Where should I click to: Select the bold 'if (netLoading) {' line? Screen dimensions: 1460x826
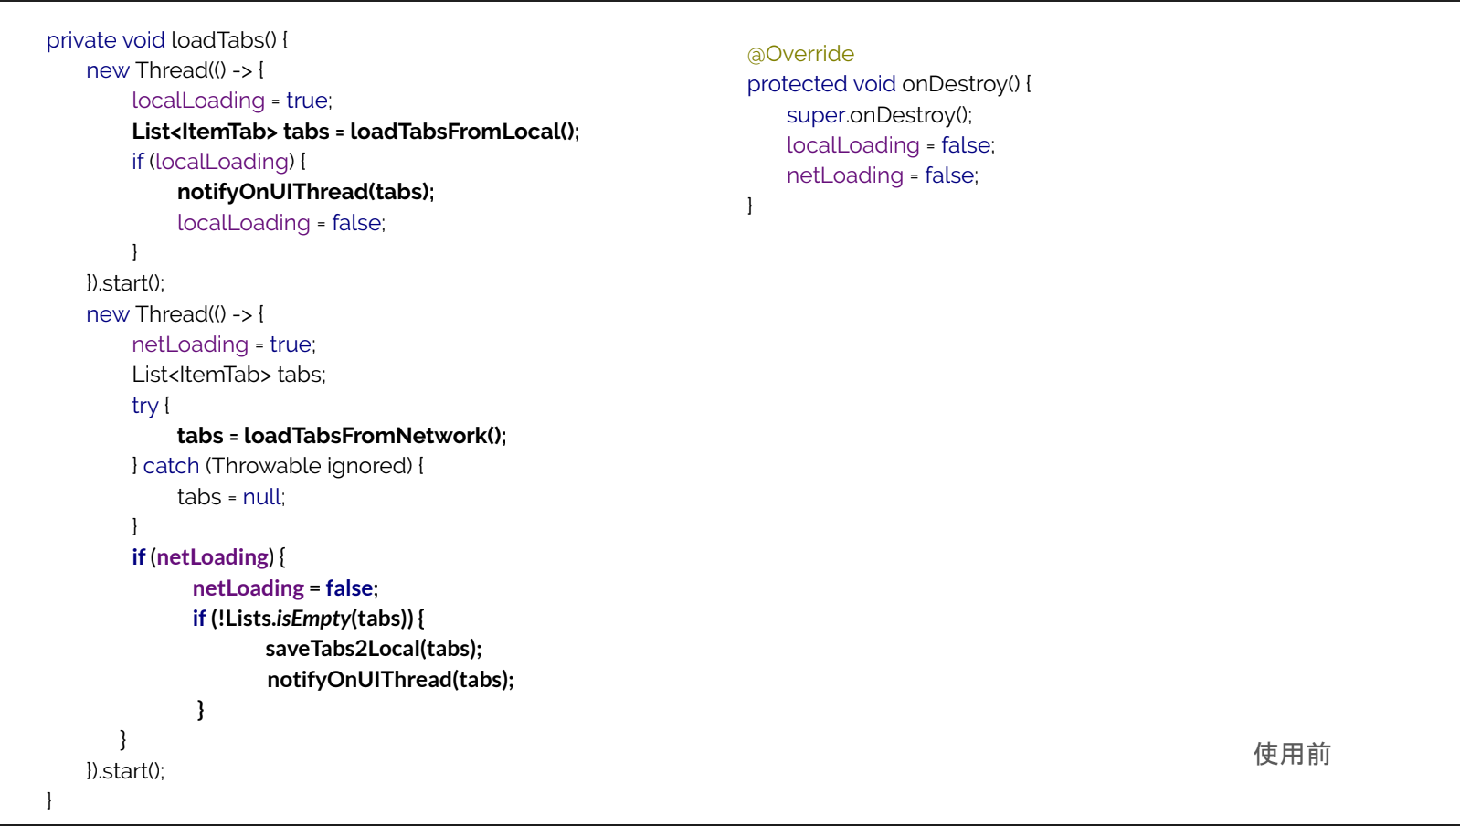[208, 557]
